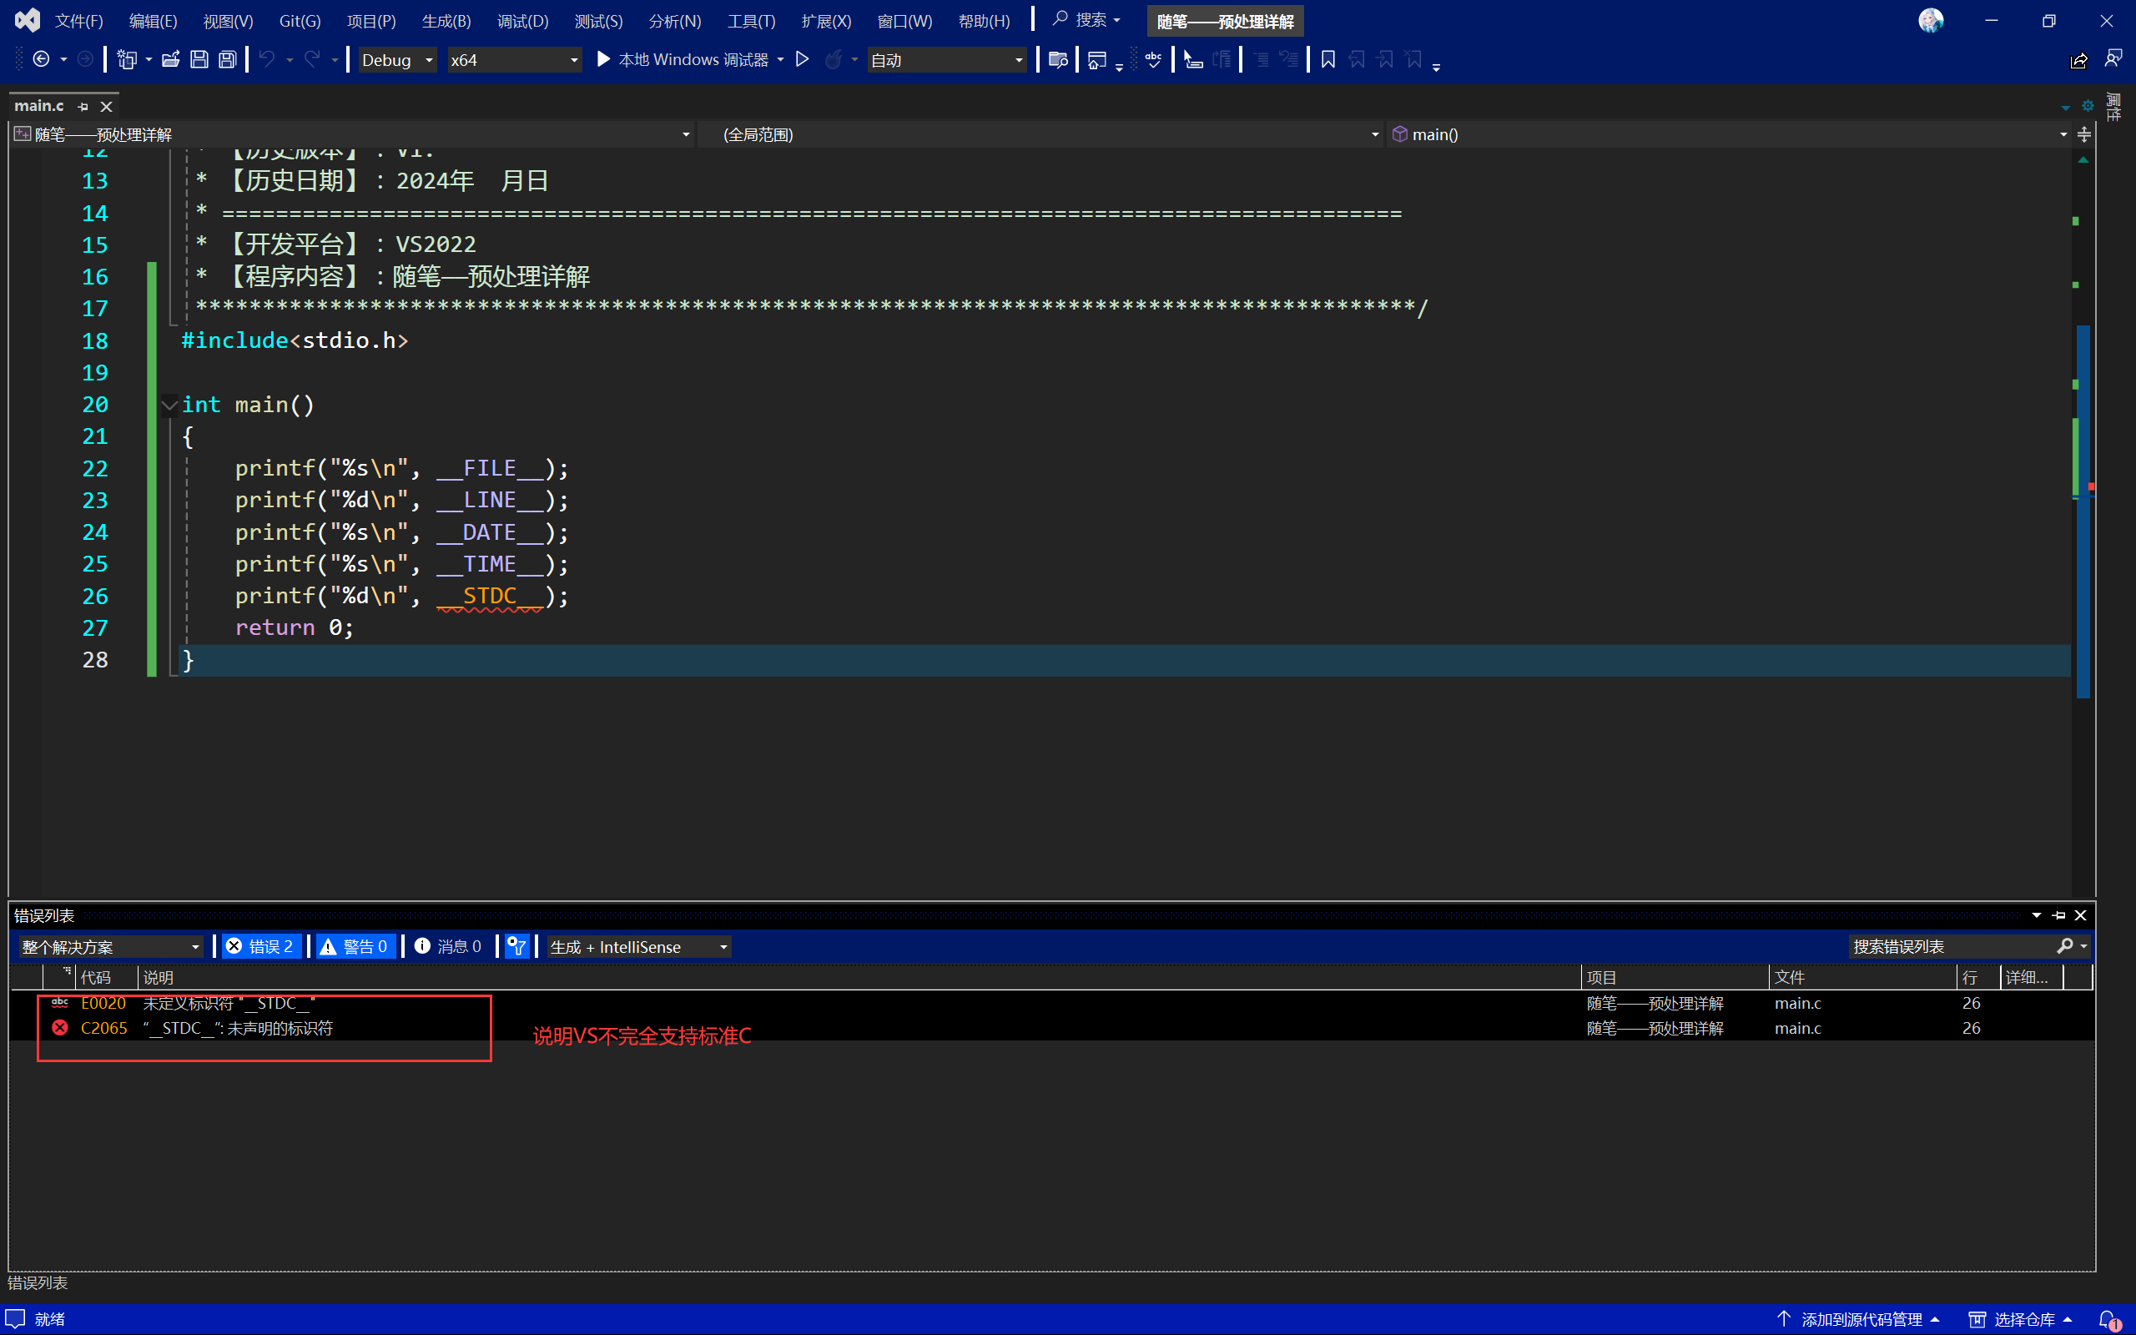Viewport: 2136px width, 1335px height.
Task: Sort by the 项目 column header
Action: click(1675, 977)
